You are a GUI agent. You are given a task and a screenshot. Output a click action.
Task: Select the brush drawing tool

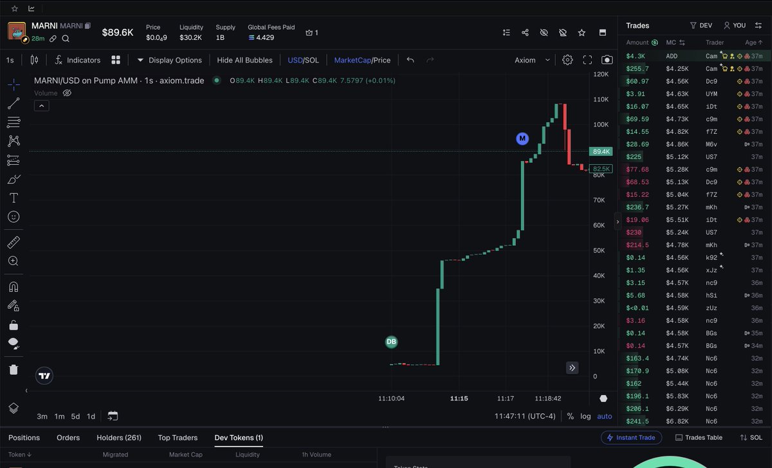click(x=14, y=179)
